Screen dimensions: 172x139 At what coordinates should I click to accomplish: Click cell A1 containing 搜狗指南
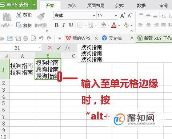(x=22, y=69)
